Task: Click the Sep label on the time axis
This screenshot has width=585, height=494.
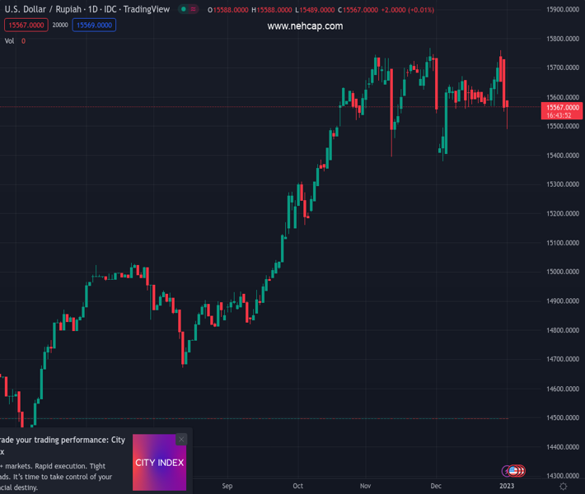Action: [227, 487]
